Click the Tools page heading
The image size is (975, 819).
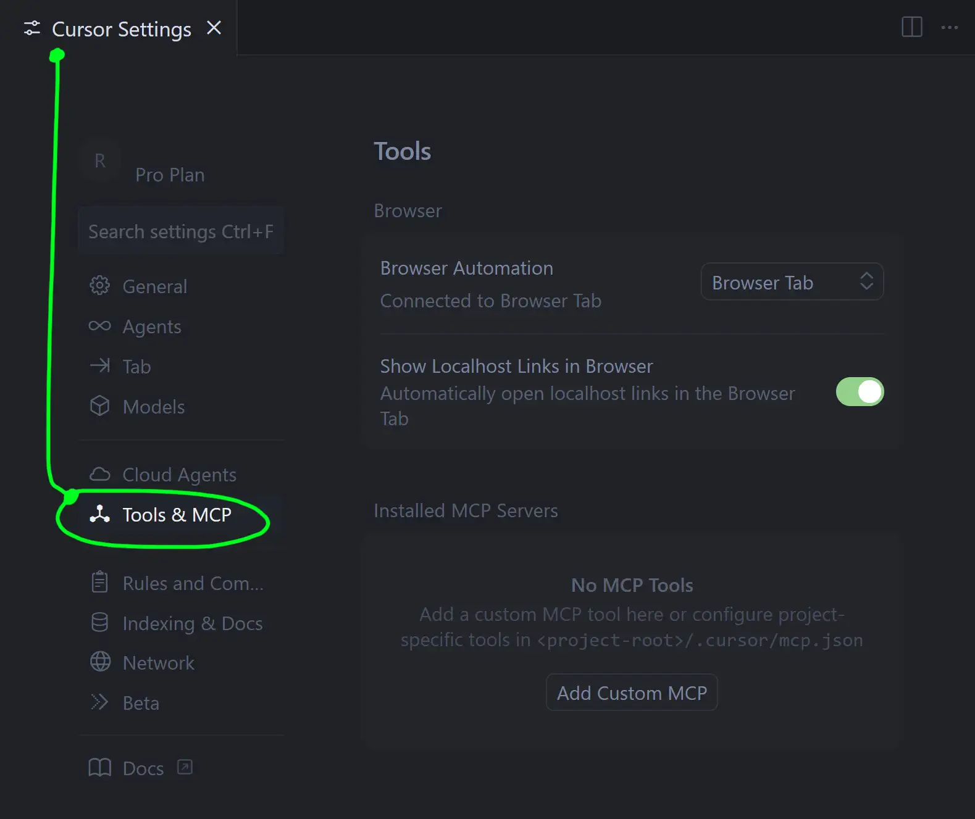402,151
